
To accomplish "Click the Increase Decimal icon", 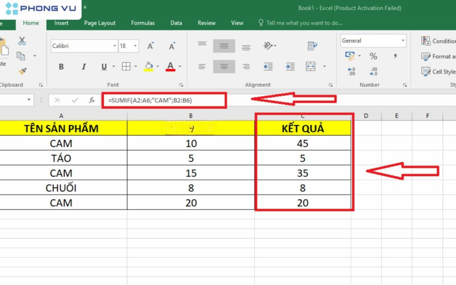I will pos(351,71).
